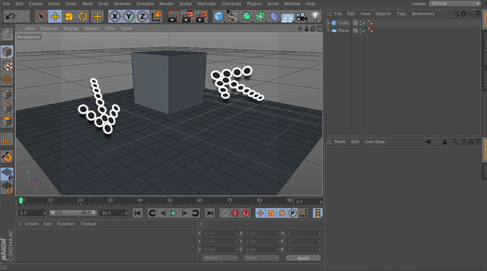The width and height of the screenshot is (487, 271).
Task: Open Material Manager Texture menu
Action: 88,224
